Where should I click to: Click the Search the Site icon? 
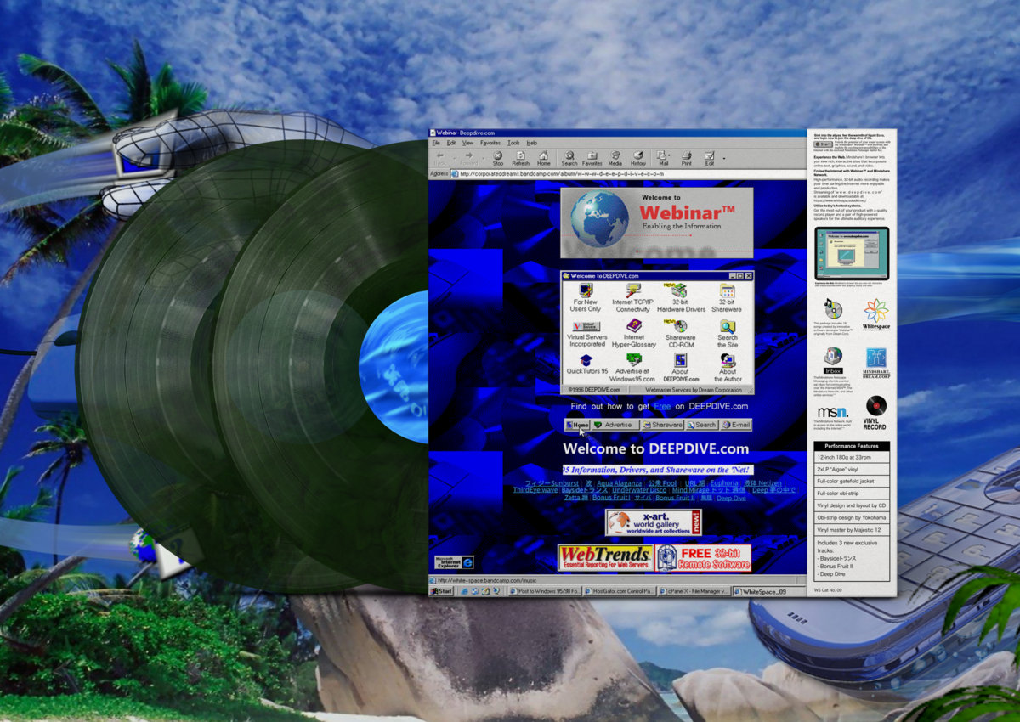pyautogui.click(x=728, y=332)
